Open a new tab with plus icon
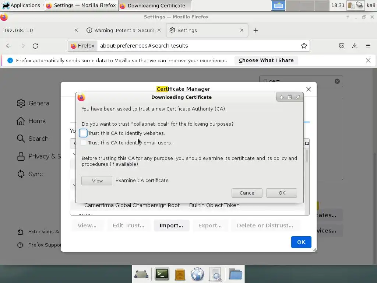This screenshot has width=377, height=283. pos(256,30)
